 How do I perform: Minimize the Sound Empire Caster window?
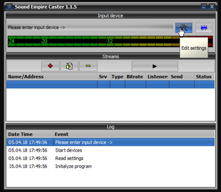tap(204, 7)
